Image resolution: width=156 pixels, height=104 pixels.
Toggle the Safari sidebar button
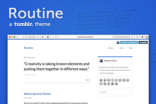[26, 37]
